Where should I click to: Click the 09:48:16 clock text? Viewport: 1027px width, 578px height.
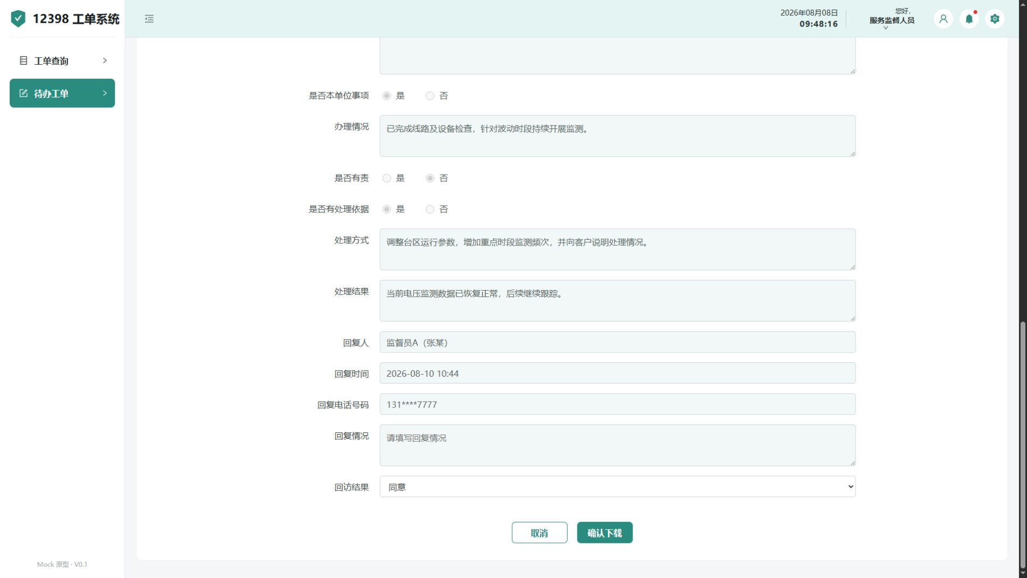coord(818,24)
